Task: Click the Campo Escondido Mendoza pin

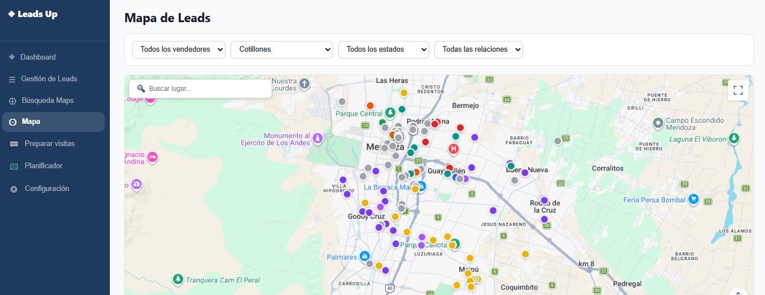Action: (x=658, y=122)
